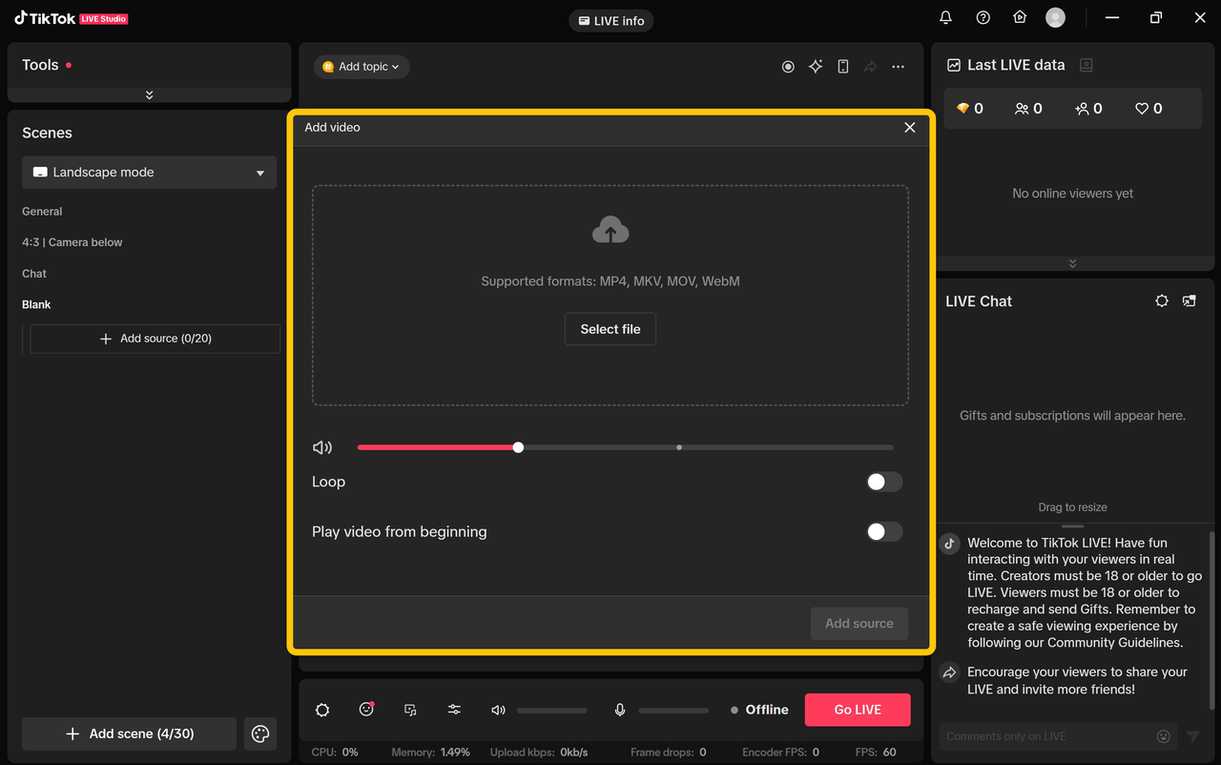Open the Landscape mode dropdown

150,173
